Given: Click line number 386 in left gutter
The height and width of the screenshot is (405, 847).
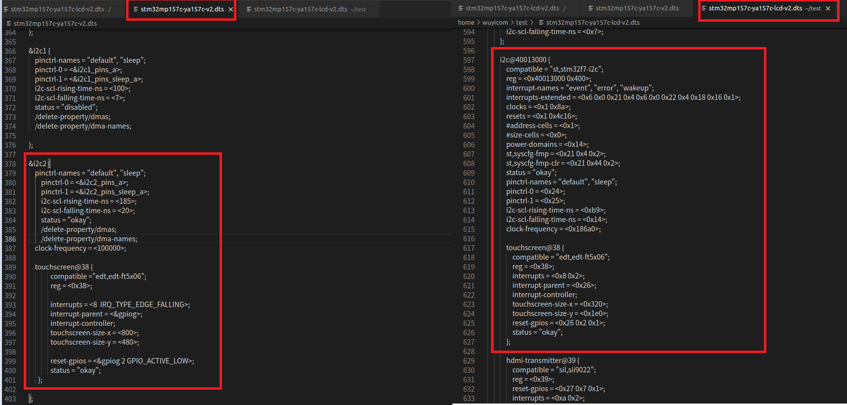Looking at the screenshot, I should click(10, 239).
